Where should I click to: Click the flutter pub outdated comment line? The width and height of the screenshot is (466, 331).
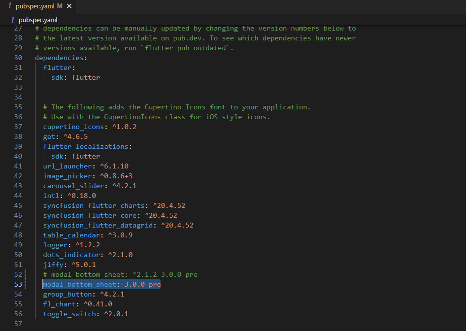134,48
